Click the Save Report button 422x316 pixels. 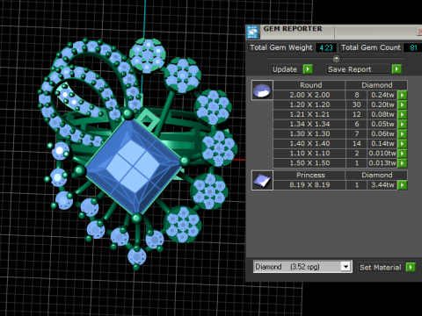tap(359, 69)
